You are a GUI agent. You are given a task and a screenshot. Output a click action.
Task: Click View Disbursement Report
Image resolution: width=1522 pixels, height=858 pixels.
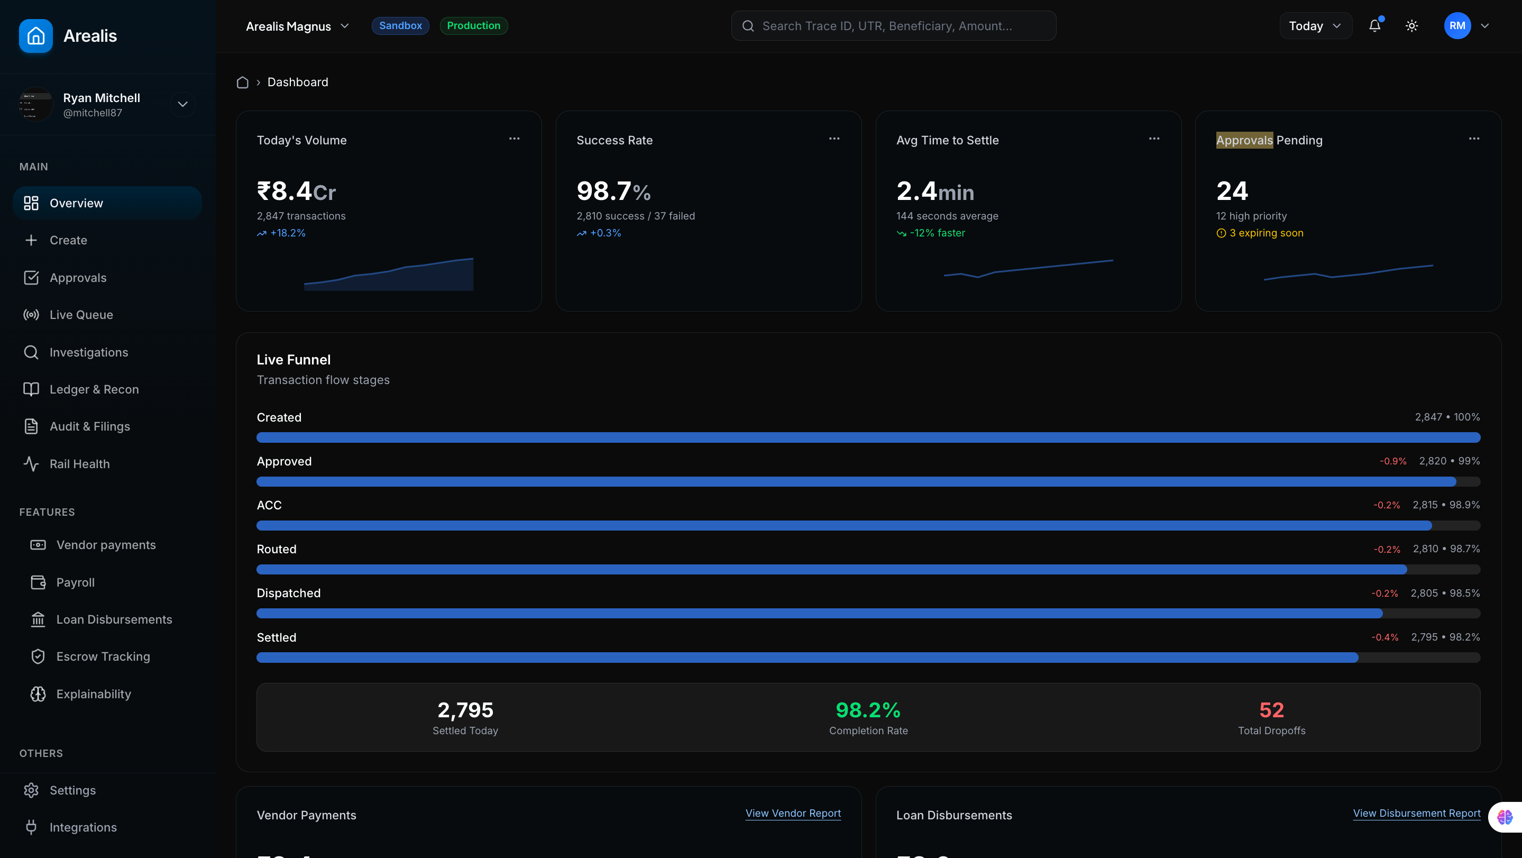1416,814
